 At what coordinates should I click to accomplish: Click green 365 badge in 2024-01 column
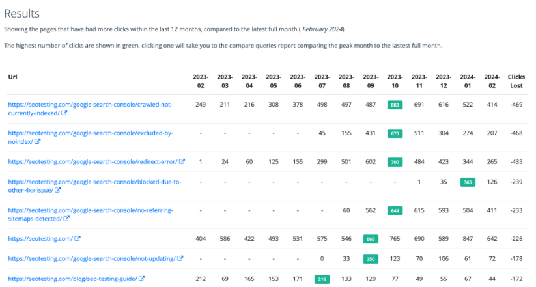pyautogui.click(x=468, y=182)
